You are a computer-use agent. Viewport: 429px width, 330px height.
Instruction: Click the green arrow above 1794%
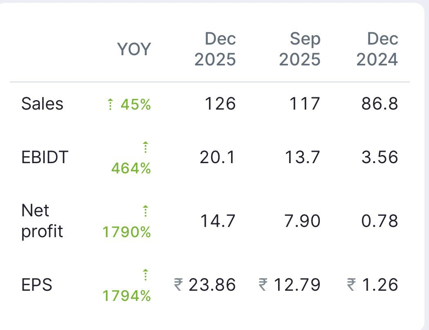coord(146,275)
